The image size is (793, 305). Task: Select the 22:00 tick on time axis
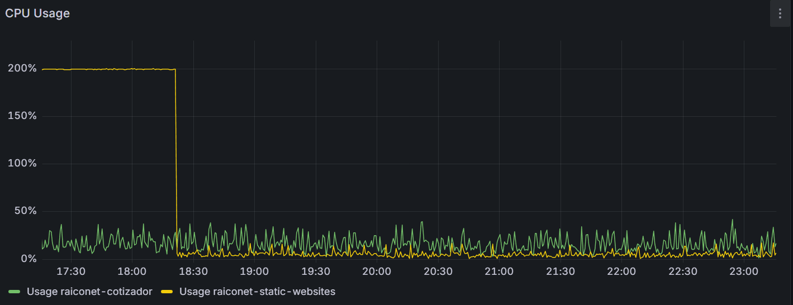pos(621,271)
